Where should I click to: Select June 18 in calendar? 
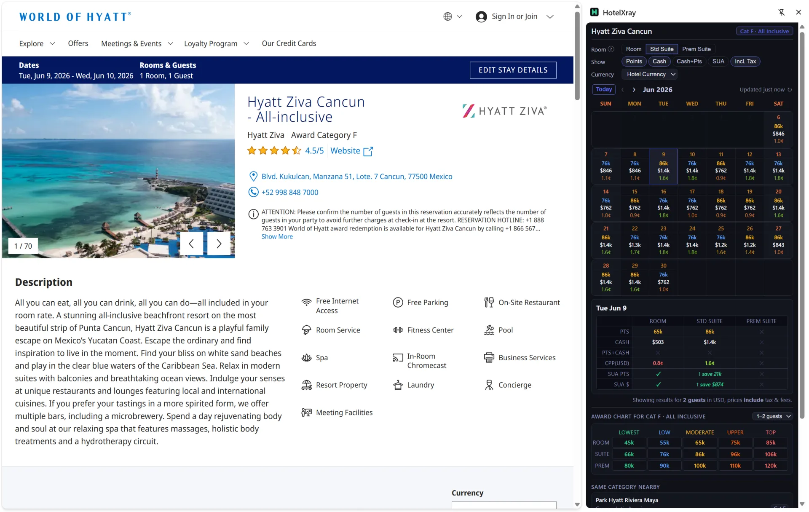click(721, 204)
